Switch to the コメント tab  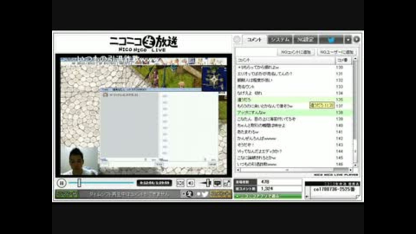coord(254,39)
